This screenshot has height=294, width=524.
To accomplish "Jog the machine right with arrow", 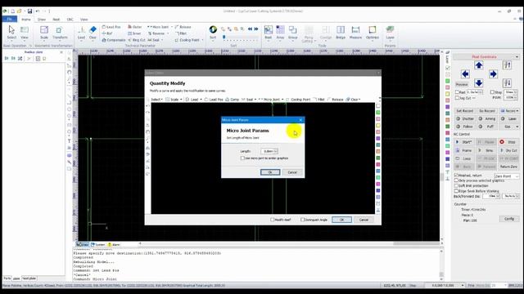I will tap(493, 73).
